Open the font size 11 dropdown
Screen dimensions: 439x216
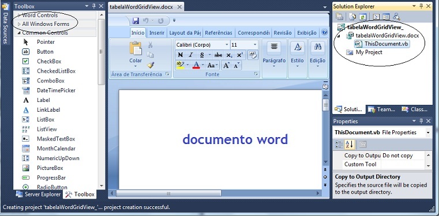tap(244, 45)
